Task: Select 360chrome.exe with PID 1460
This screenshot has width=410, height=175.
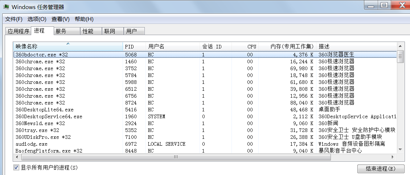Action: pos(205,61)
